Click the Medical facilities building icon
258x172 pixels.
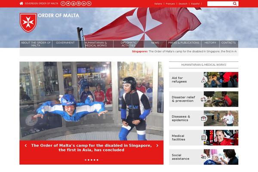pos(204,138)
